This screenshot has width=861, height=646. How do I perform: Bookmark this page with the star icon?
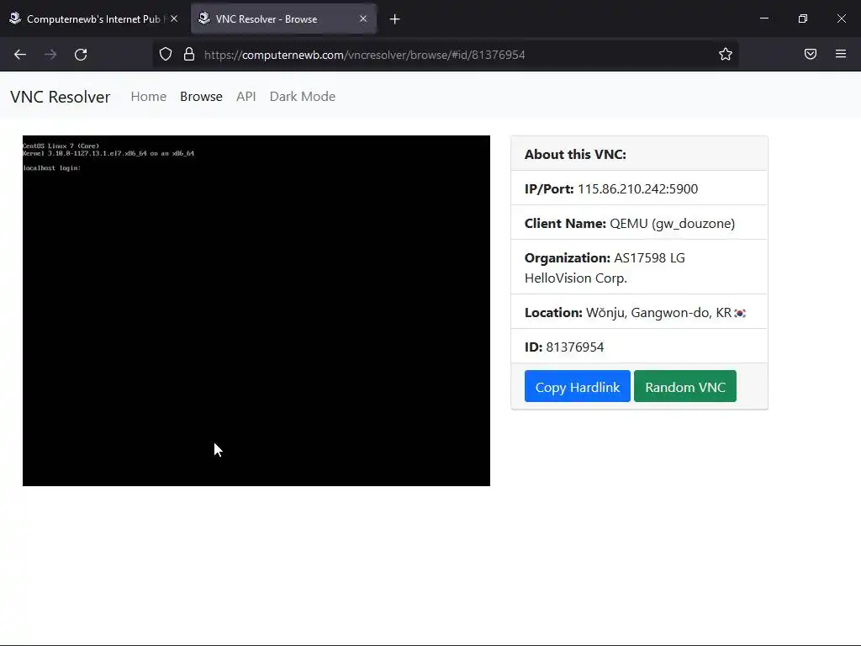point(726,54)
